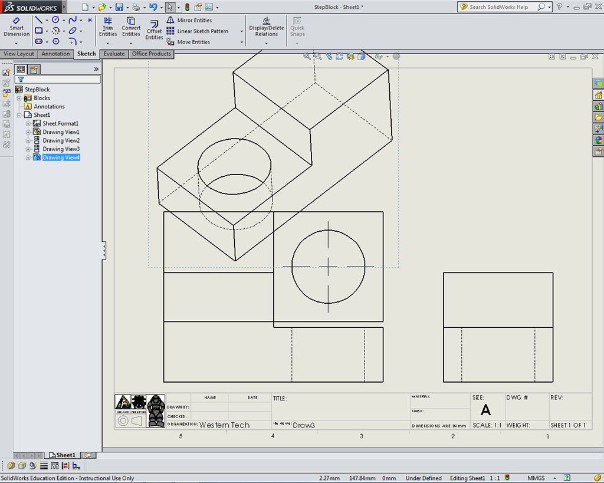Switch to the View Layout tab
This screenshot has width=604, height=483.
point(19,54)
